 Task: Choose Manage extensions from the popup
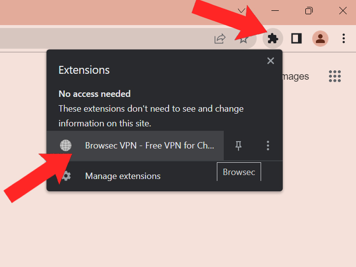point(123,176)
